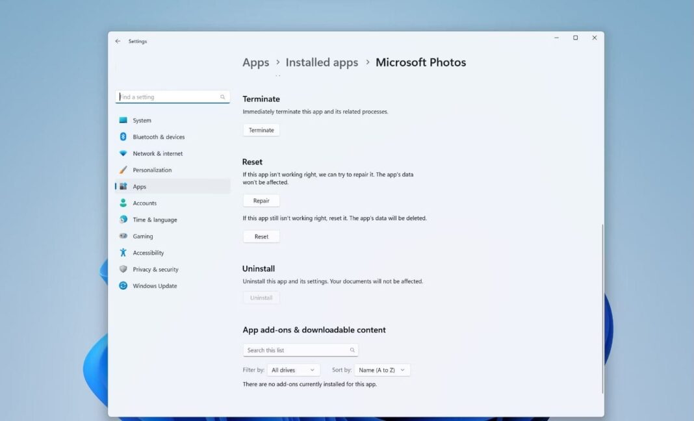694x421 pixels.
Task: Click the Accounts person icon
Action: click(x=123, y=203)
